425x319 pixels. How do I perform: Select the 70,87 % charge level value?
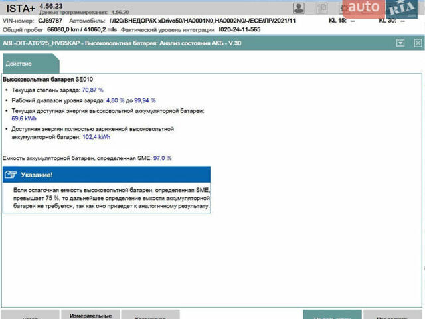pyautogui.click(x=92, y=89)
